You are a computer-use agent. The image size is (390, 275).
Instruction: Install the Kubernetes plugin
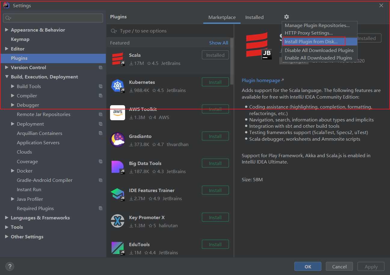pos(215,82)
